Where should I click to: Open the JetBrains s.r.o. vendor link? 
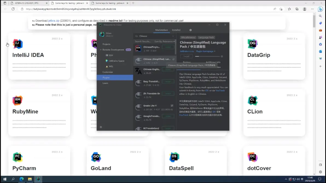[187, 51]
